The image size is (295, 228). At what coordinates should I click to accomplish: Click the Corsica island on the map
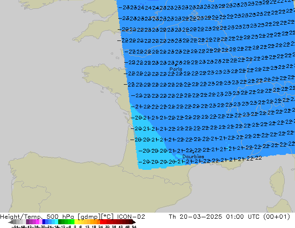278,181
